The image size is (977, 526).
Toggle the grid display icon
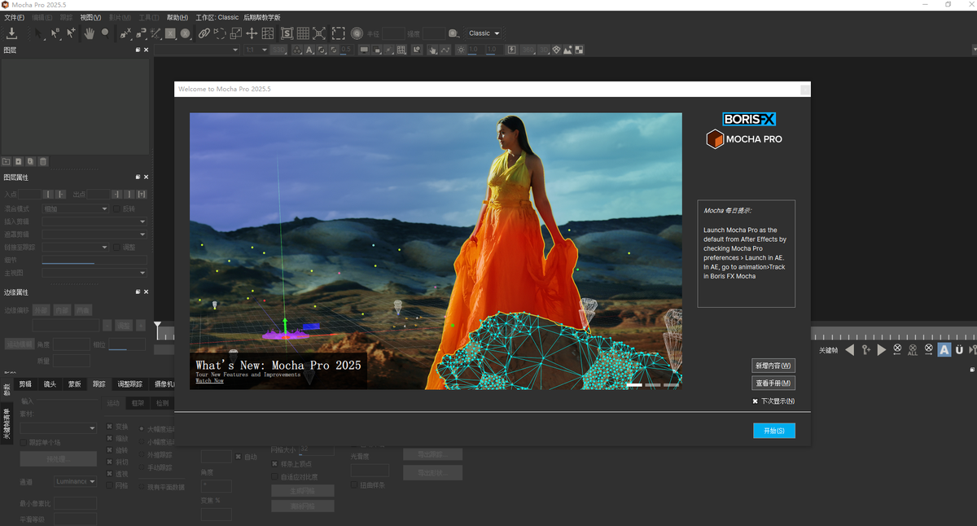tap(303, 33)
